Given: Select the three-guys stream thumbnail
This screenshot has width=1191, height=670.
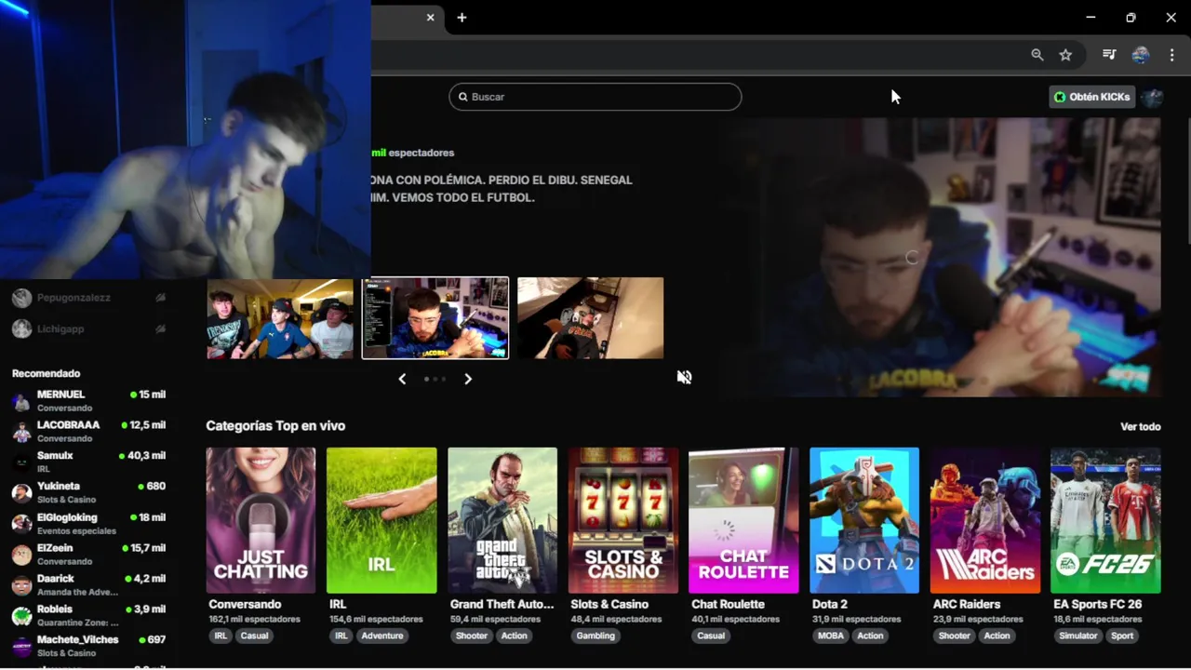Looking at the screenshot, I should tap(280, 318).
